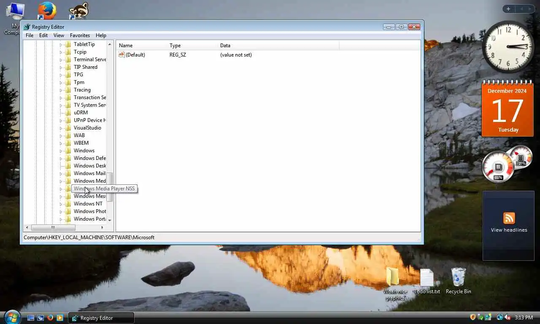This screenshot has width=540, height=324.
Task: Expand the TV System Services key
Action: point(61,105)
